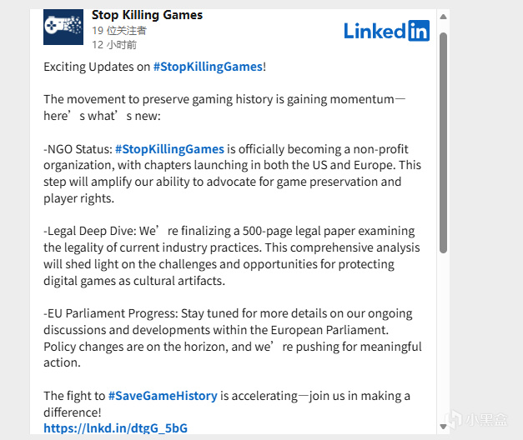
Task: Open the Stop Killing Games page name
Action: (x=147, y=15)
